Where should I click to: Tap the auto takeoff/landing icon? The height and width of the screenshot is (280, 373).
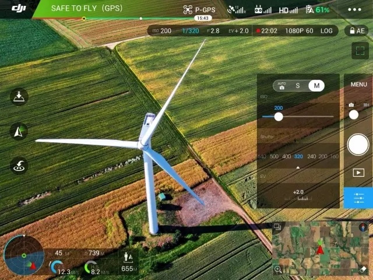pos(19,97)
